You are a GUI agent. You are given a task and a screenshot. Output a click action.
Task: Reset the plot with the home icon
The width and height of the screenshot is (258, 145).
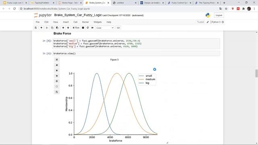click(57, 65)
